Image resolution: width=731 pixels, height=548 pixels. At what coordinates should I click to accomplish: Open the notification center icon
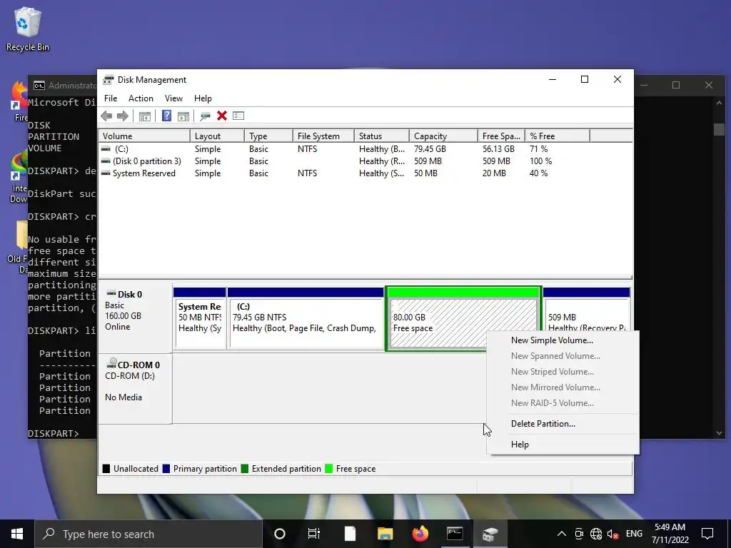(707, 534)
